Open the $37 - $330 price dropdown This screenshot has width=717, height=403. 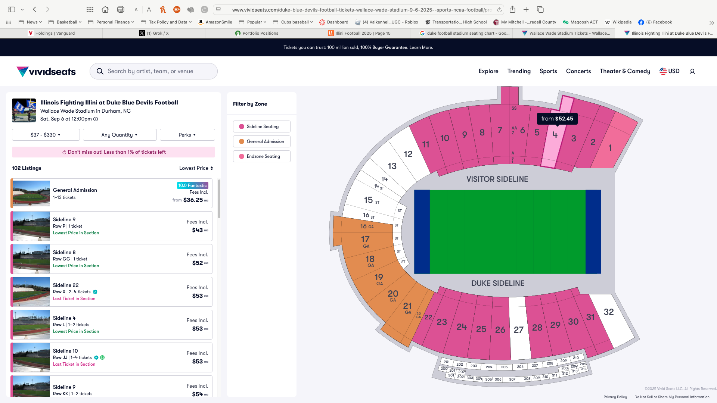pyautogui.click(x=46, y=135)
